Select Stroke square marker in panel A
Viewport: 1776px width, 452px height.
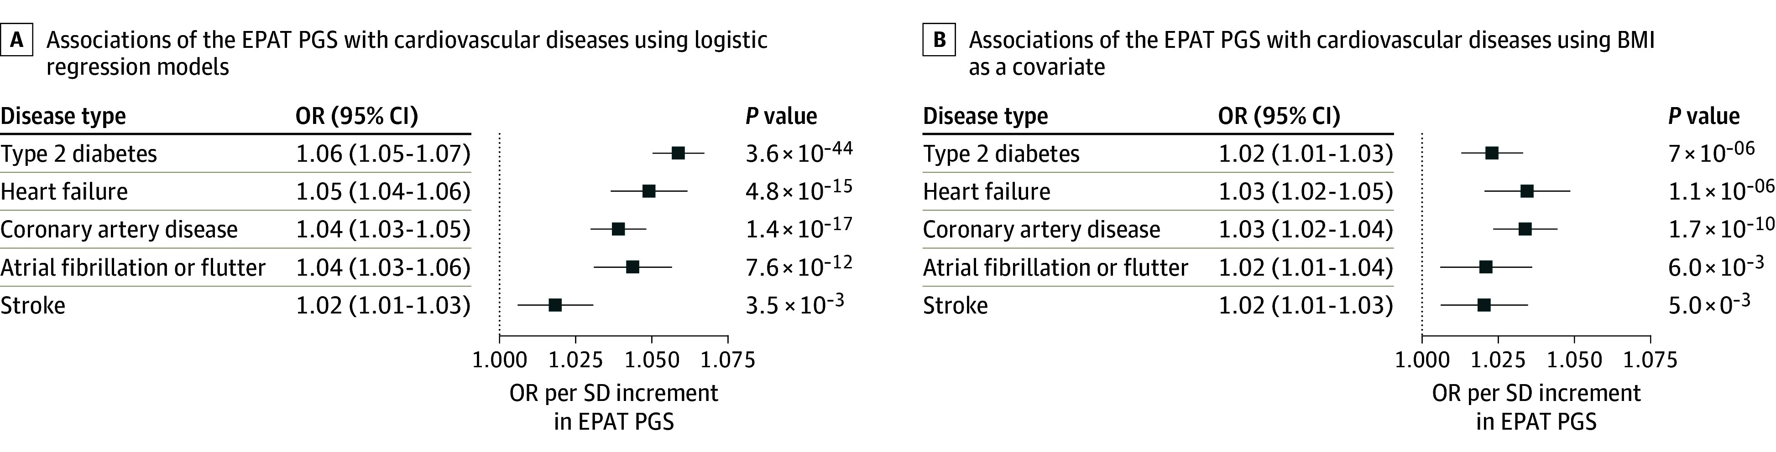click(555, 305)
